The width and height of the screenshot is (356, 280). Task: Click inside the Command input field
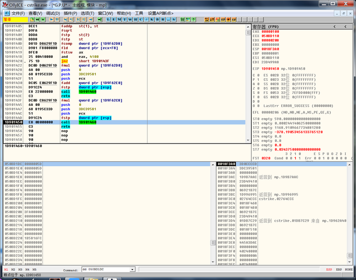(105, 270)
